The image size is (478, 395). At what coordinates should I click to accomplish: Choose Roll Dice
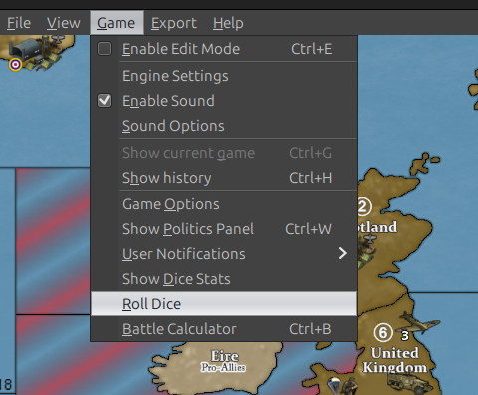coord(223,304)
